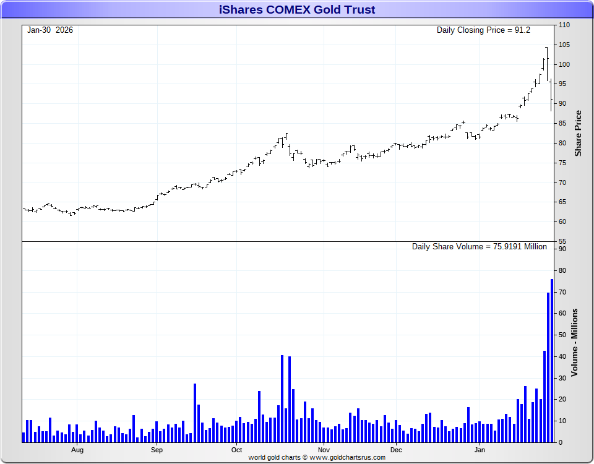Click the 100 share price tick label

[564, 64]
